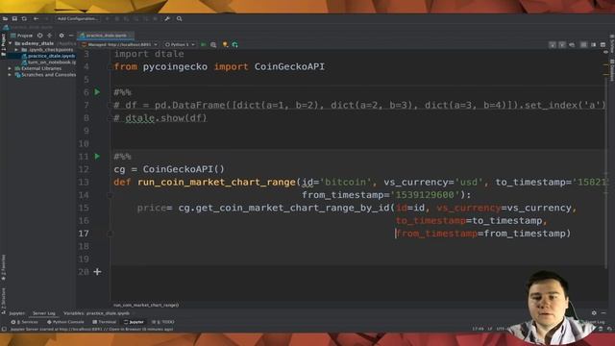Open the Structure vertical tool window tab
Viewport: 615px width, 346px height.
point(3,301)
